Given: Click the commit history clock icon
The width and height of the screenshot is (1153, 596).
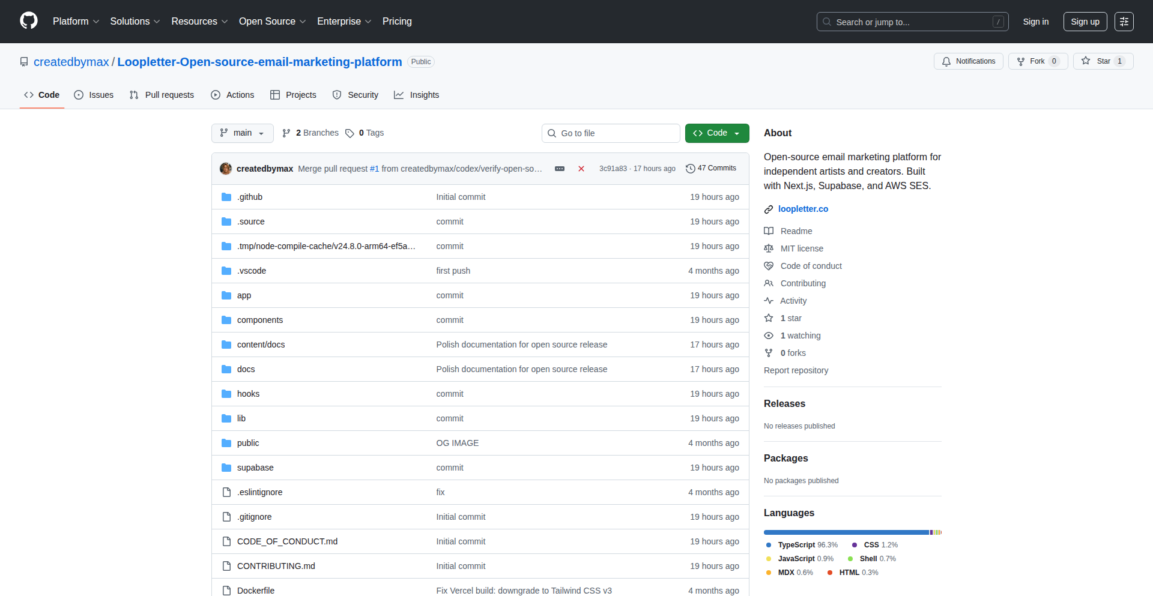Looking at the screenshot, I should pos(691,169).
